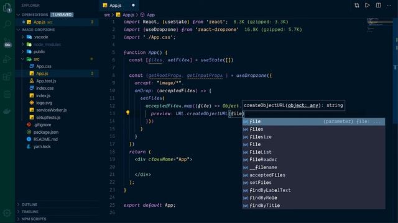Split the editor to the right
Viewport: 398px width, 223px height.
(x=378, y=6)
